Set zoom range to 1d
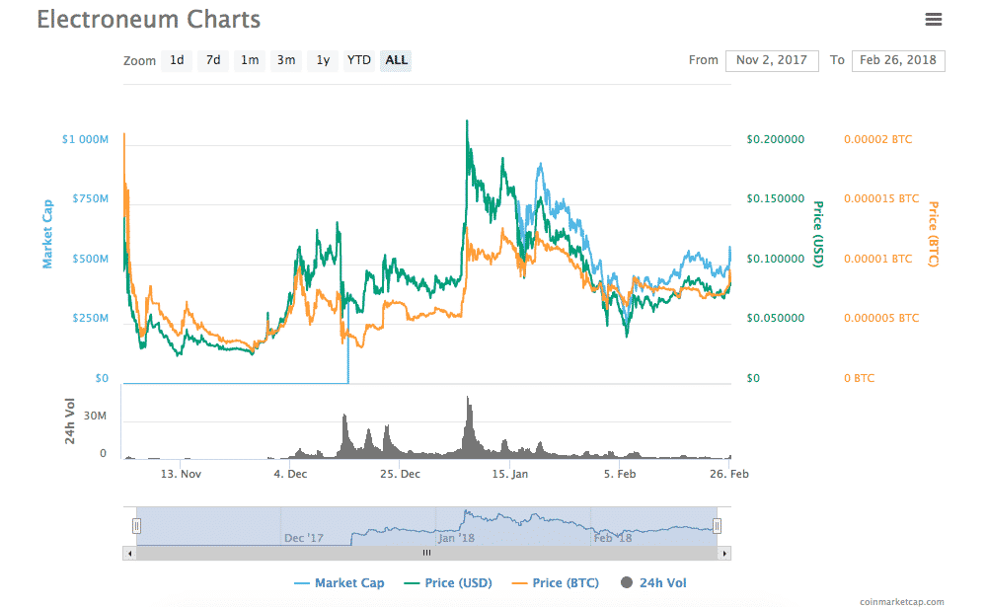 (177, 60)
